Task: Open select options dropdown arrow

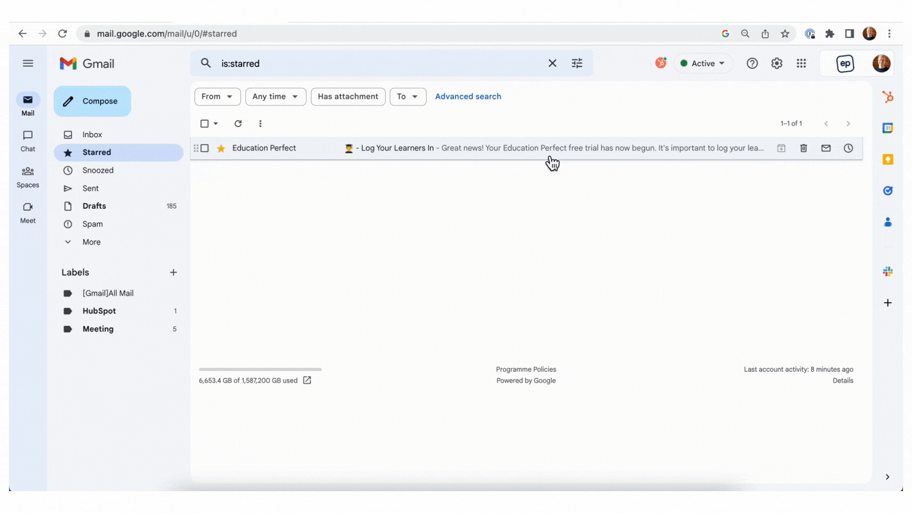Action: click(216, 123)
